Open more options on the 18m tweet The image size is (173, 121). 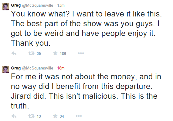click(x=79, y=116)
